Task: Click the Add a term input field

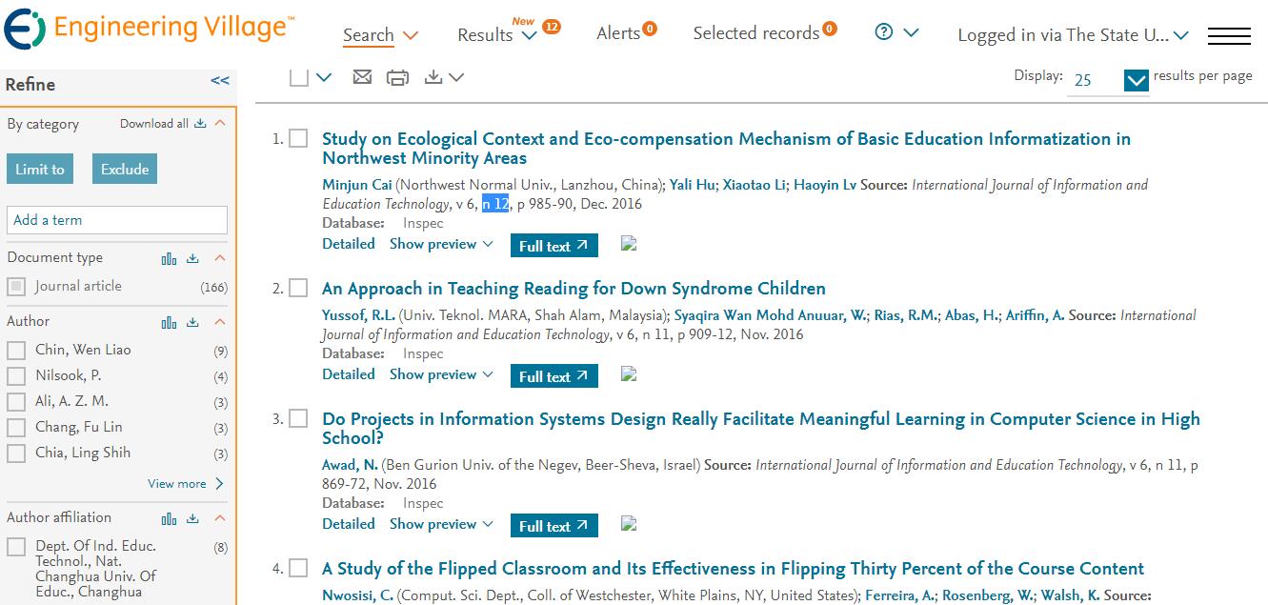Action: 117,220
